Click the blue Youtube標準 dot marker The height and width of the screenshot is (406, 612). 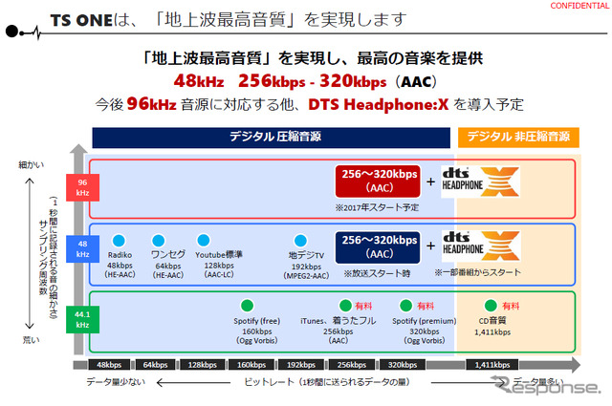204,240
